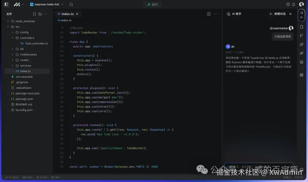Screen dimensions: 308x182
Task: Create a new file in the explorer
Action: click(x=35, y=14)
